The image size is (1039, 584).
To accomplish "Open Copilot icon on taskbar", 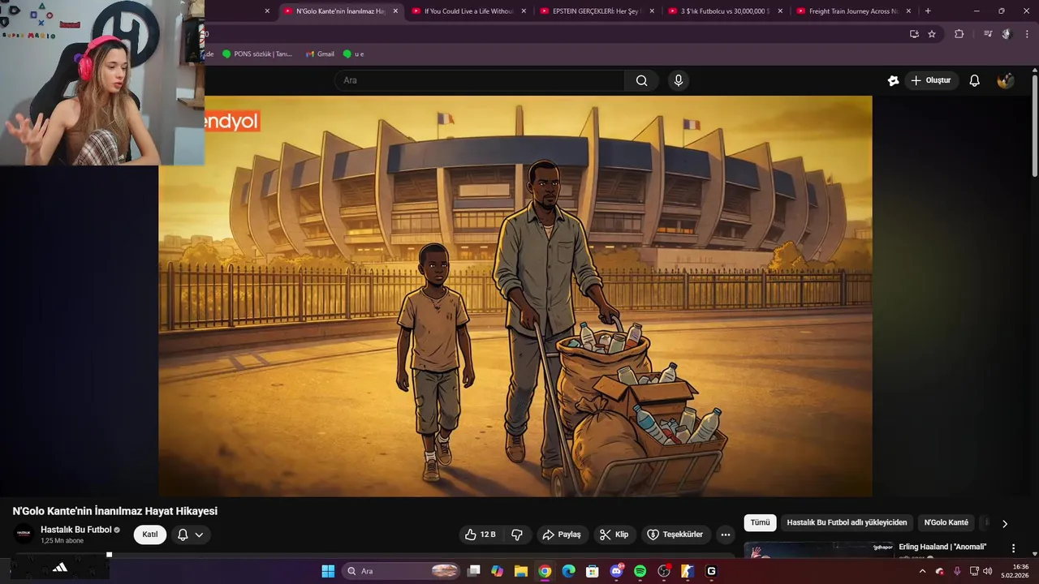I will (498, 571).
